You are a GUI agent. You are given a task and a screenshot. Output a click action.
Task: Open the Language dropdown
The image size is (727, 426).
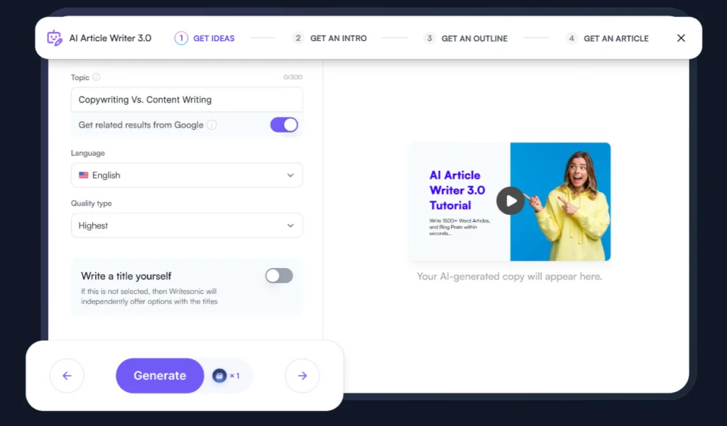[x=187, y=176]
